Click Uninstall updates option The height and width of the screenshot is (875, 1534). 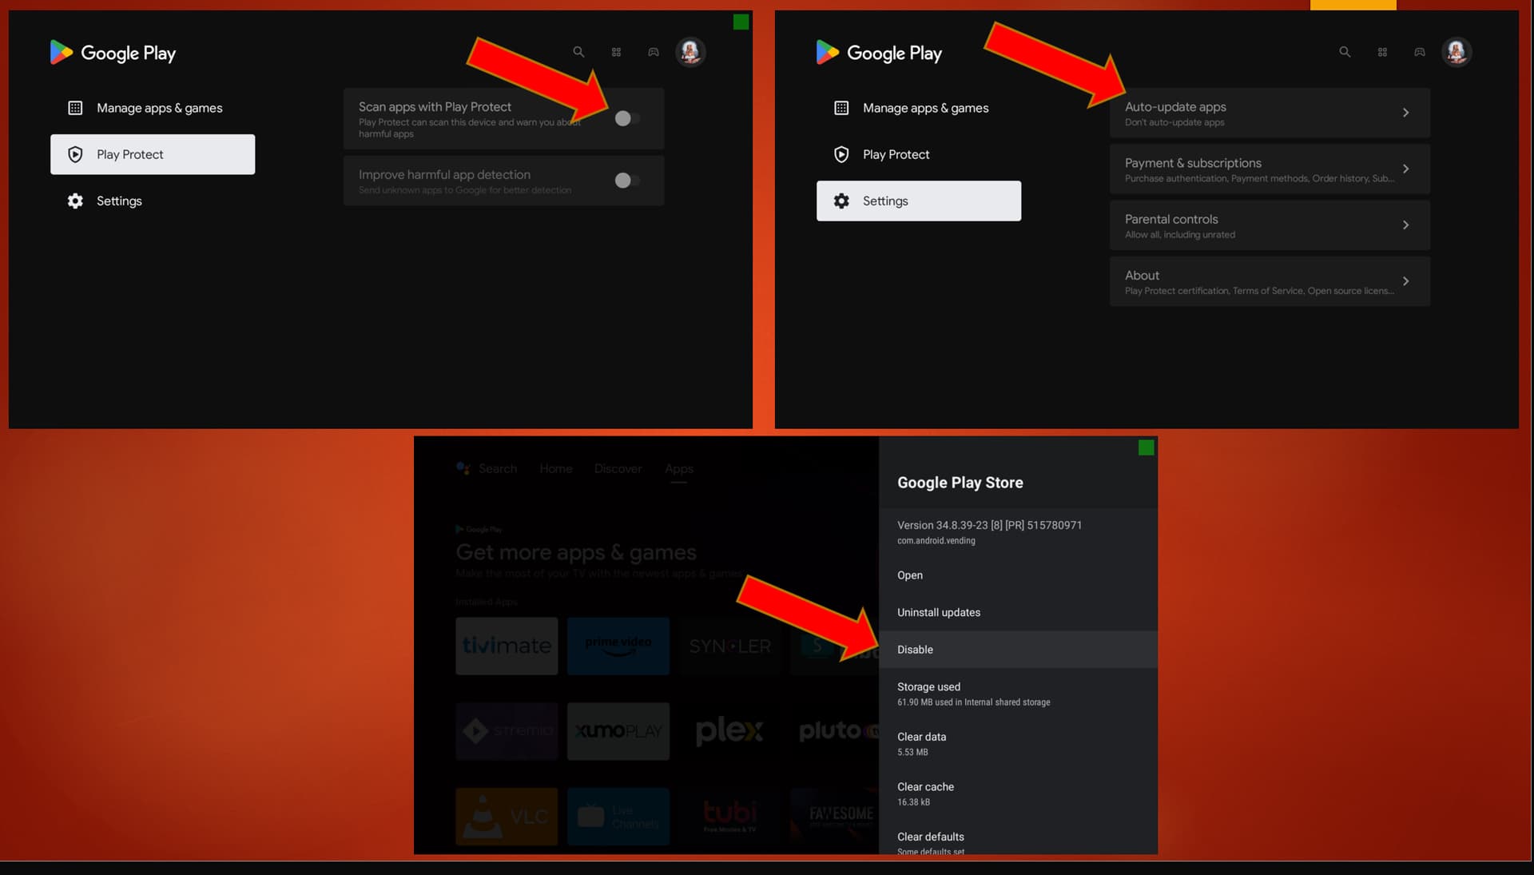click(1018, 612)
